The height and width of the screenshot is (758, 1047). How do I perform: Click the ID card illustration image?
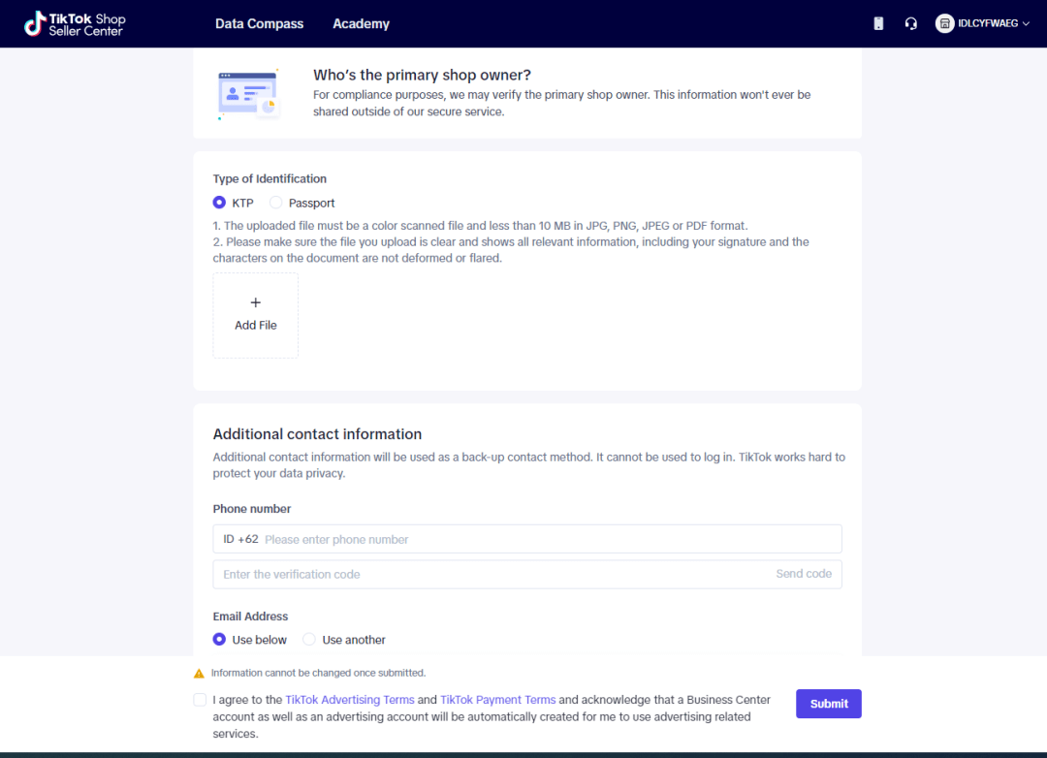pos(248,94)
